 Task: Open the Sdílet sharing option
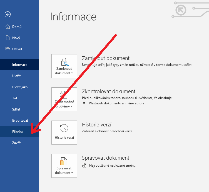16,109
